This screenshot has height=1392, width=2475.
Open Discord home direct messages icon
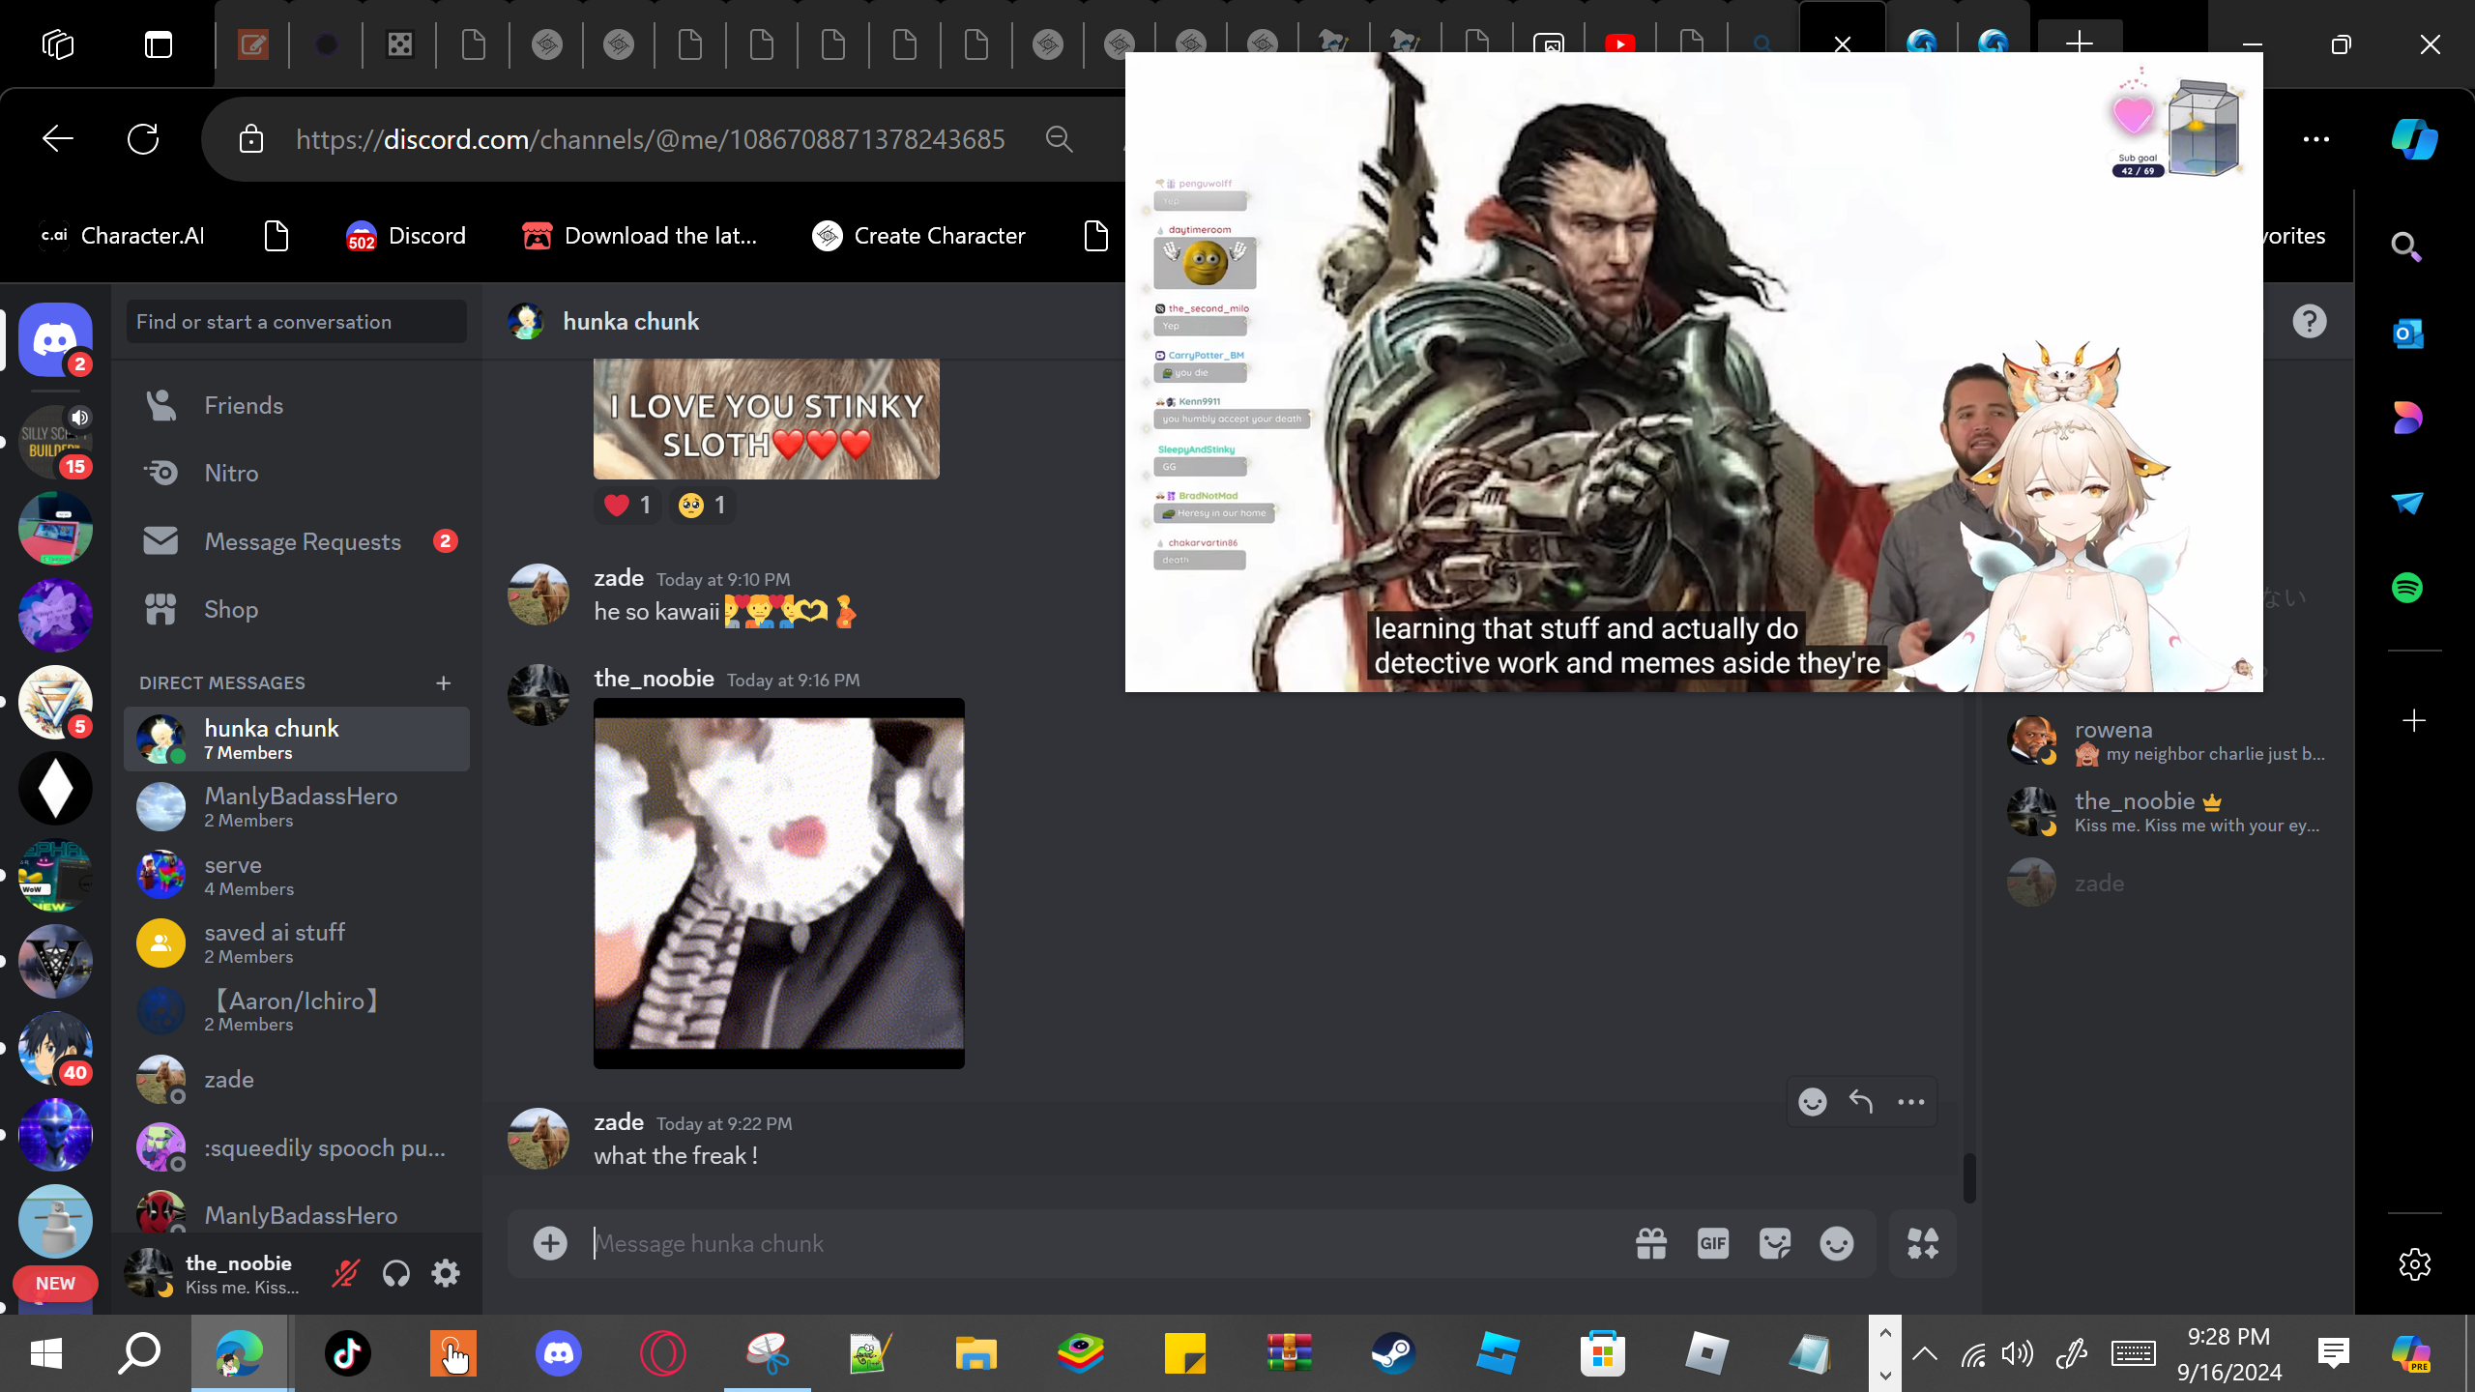click(x=55, y=339)
